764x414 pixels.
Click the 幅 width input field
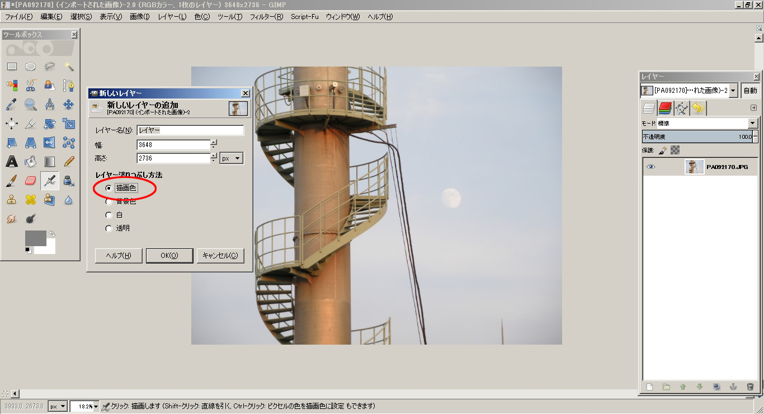click(173, 145)
